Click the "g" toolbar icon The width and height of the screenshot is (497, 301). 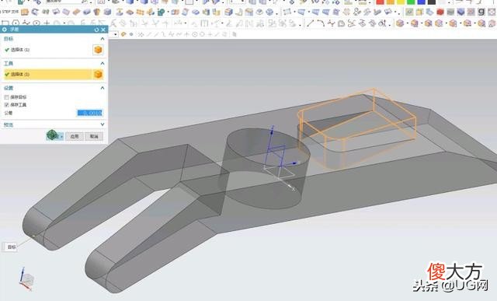tap(481, 12)
